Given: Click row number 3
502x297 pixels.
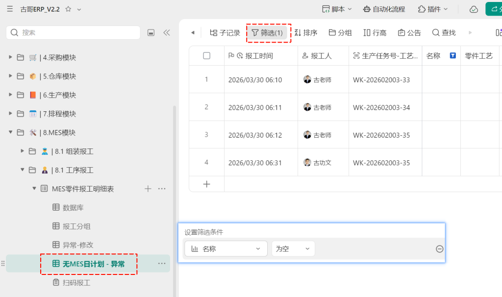Looking at the screenshot, I should tap(206, 135).
